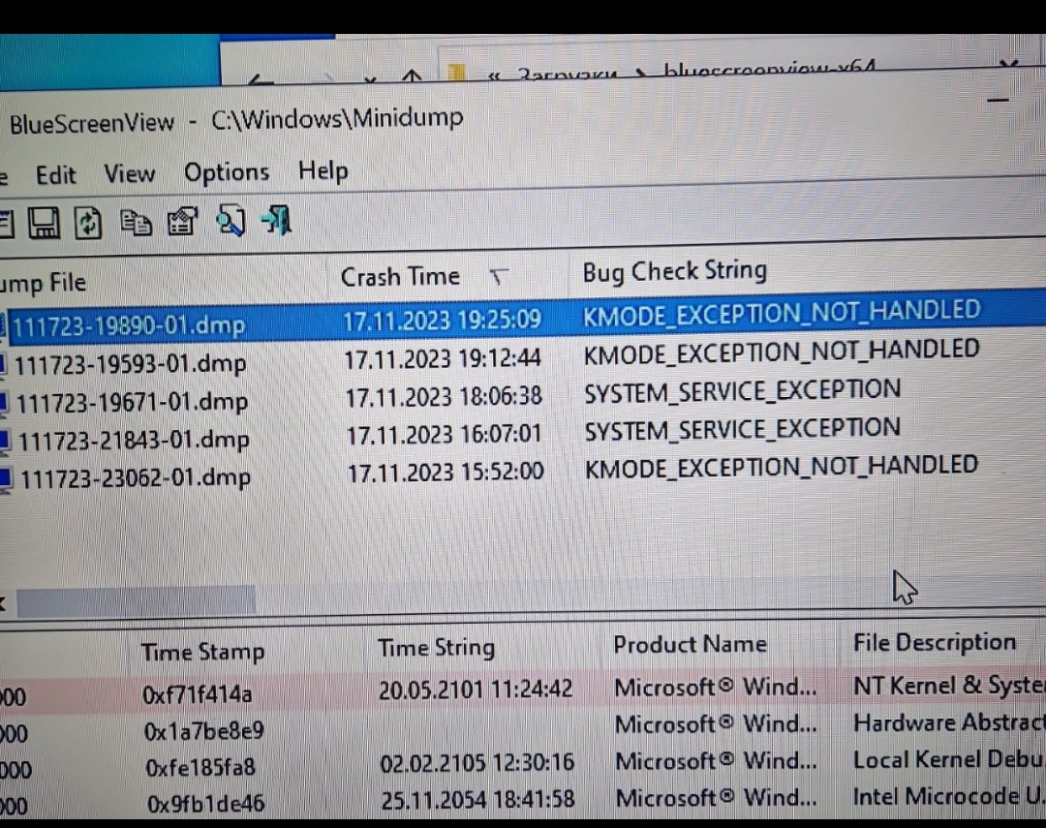Click the Refresh toolbar icon
1046x828 pixels.
(x=88, y=224)
